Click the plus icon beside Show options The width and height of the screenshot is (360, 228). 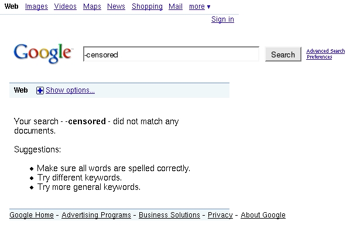(x=40, y=91)
